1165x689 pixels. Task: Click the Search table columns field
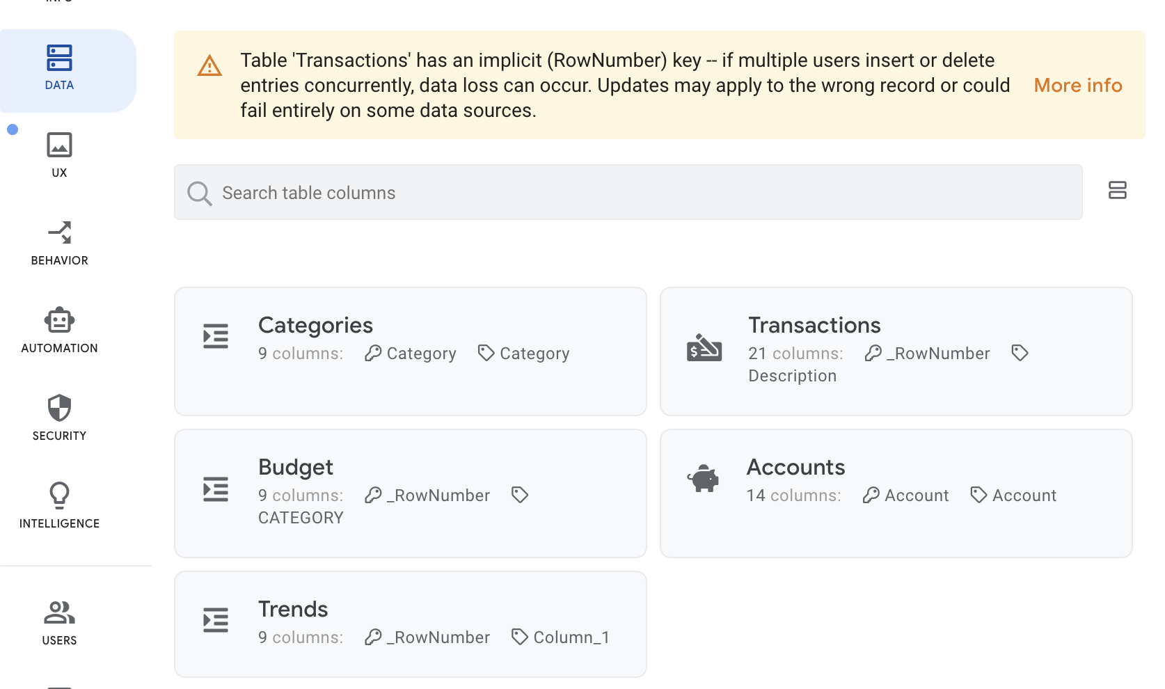628,193
